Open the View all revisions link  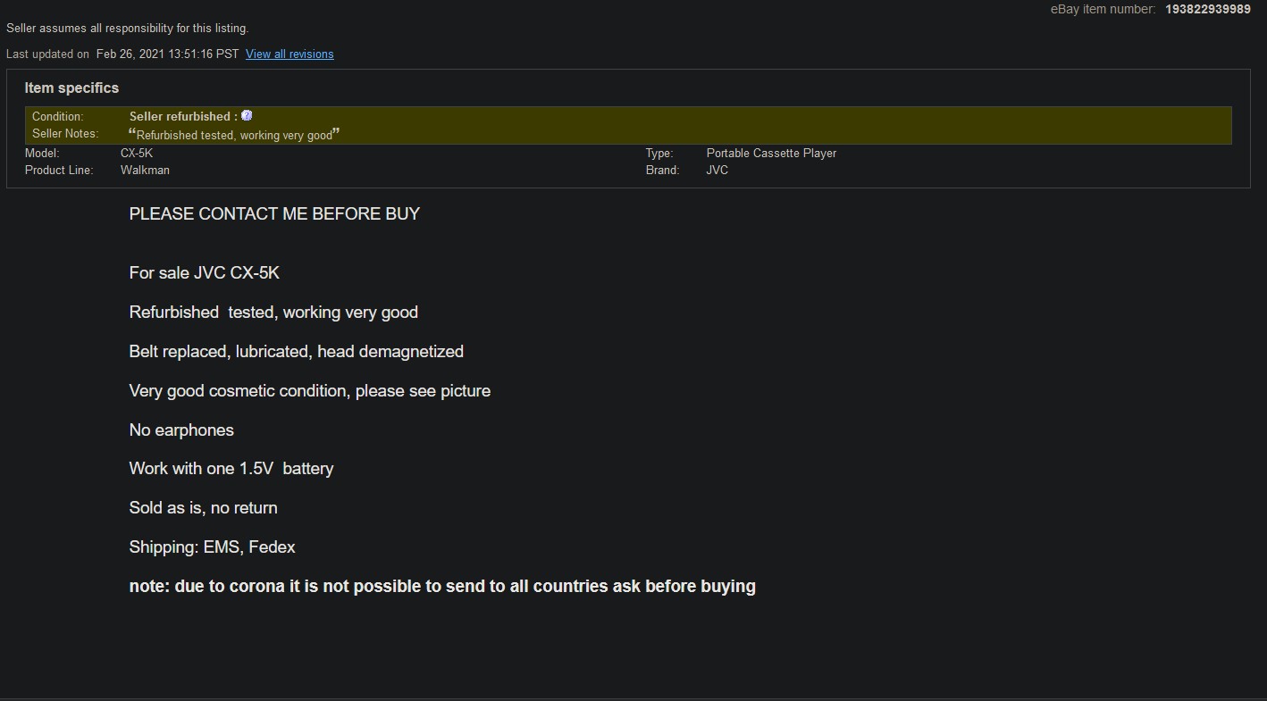coord(289,54)
